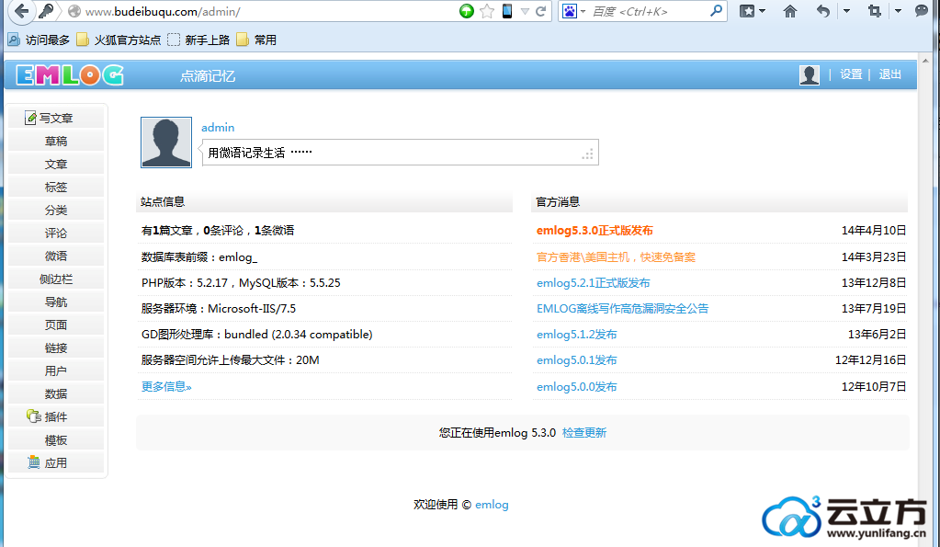Viewport: 940px width, 547px height.
Task: Open 数据 data in sidebar
Action: (56, 393)
